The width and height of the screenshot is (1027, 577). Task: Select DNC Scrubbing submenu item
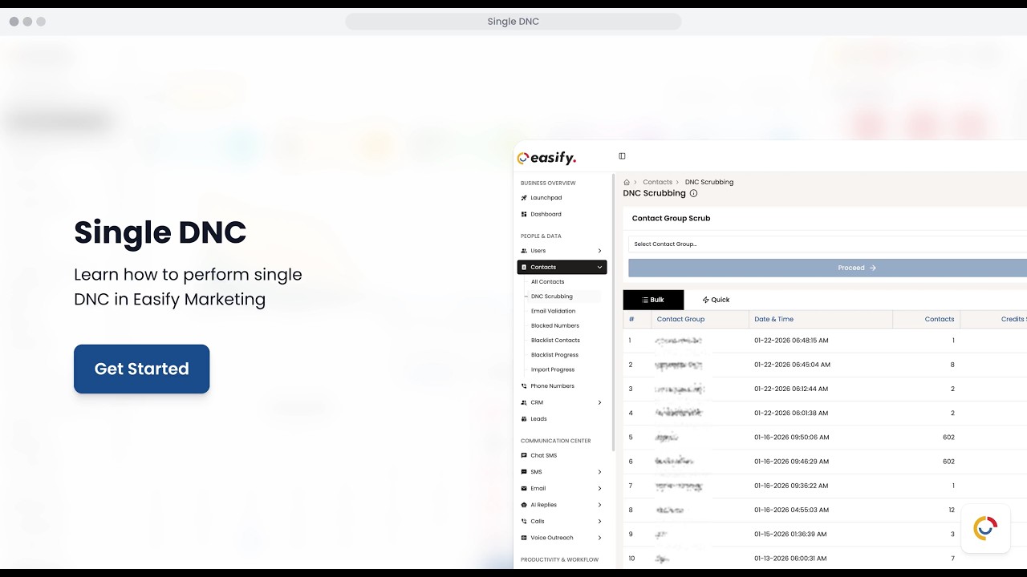point(552,297)
